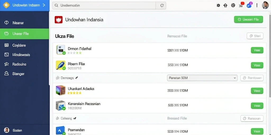Open Hindowoais in the sidebar
Image resolution: width=271 pixels, height=135 pixels.
pos(24,55)
